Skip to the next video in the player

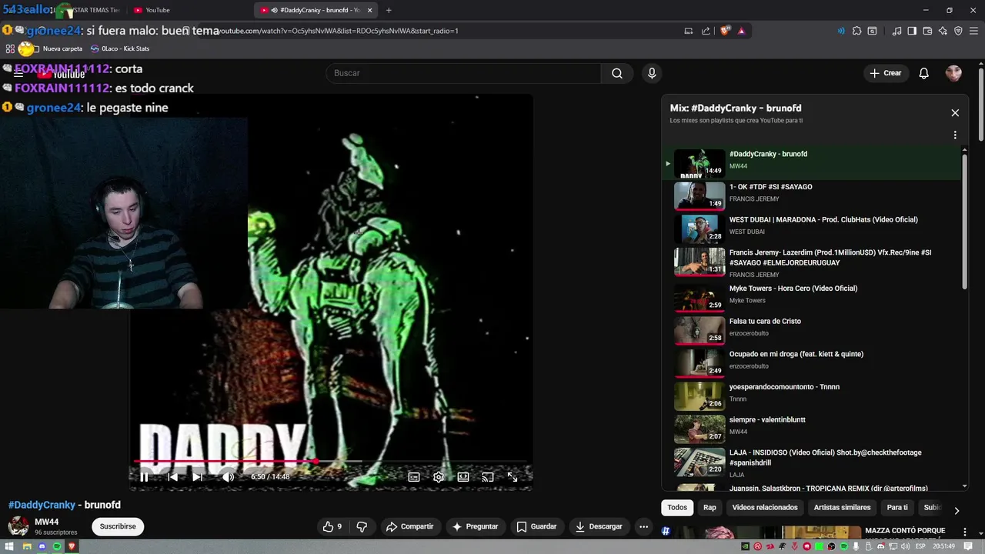pyautogui.click(x=198, y=477)
